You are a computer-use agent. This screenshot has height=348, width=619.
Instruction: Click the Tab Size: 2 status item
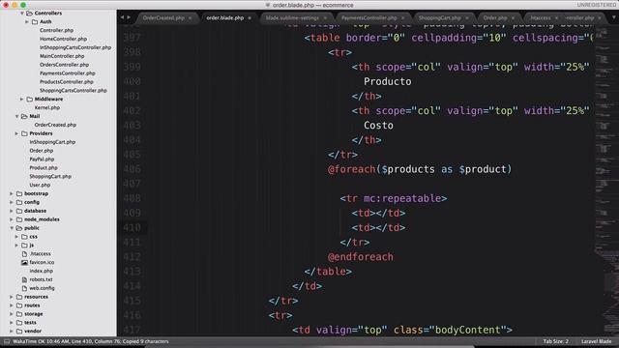(x=556, y=341)
